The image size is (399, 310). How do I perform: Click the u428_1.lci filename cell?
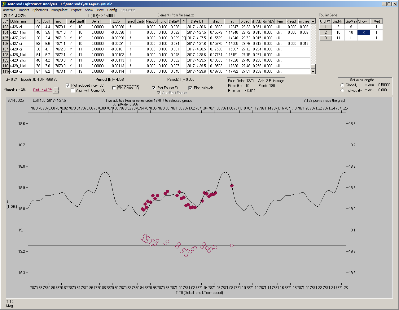pyautogui.click(x=22, y=55)
